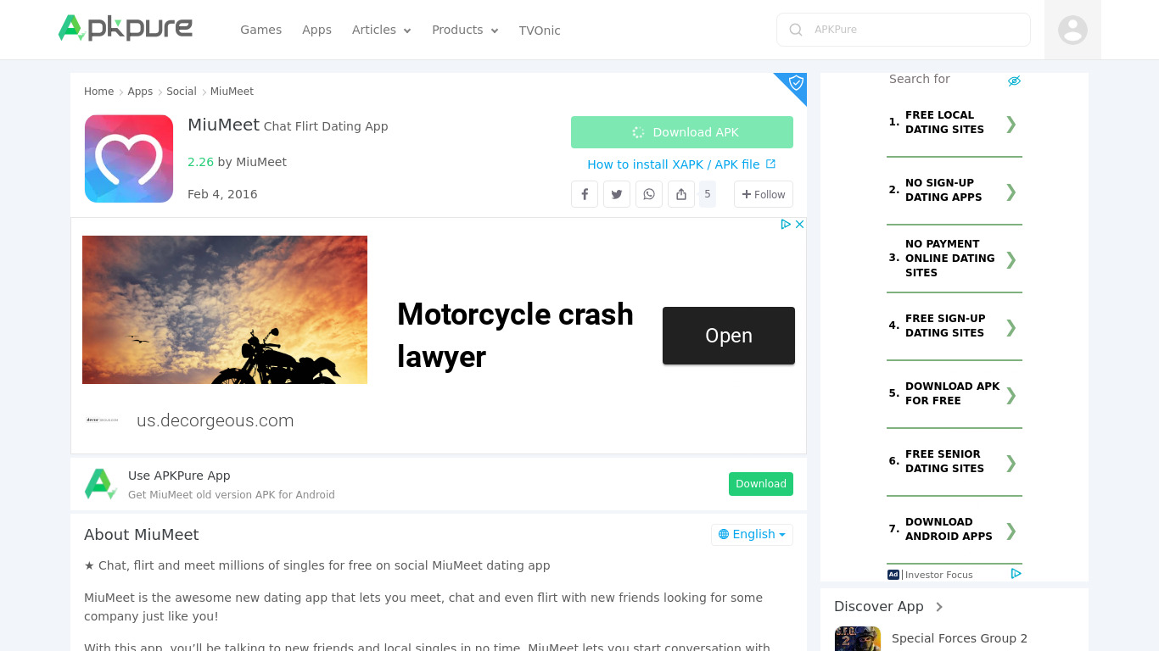
Task: Click arrow next to No Payment Online Dating Sites
Action: click(1011, 259)
